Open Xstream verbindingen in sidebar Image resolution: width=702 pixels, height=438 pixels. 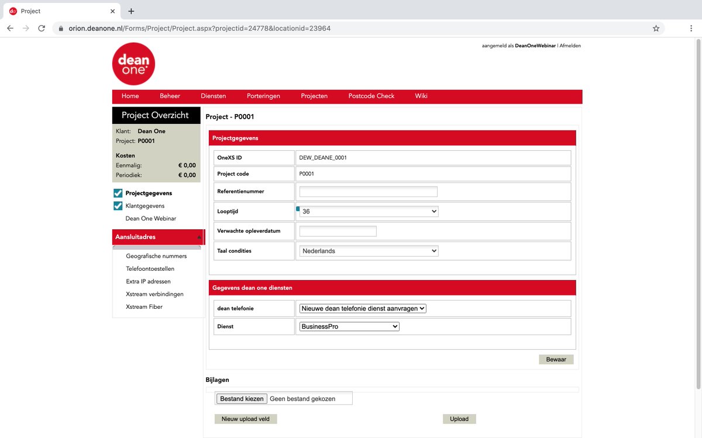point(154,294)
